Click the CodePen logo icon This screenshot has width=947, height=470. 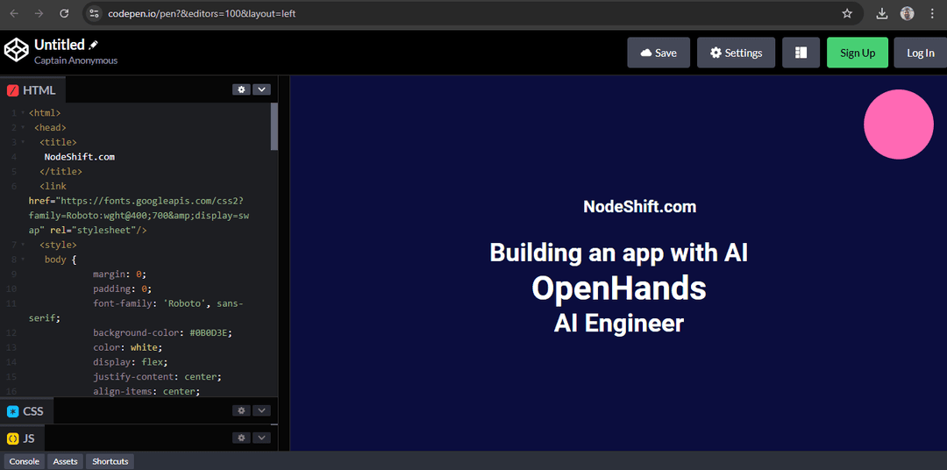click(x=17, y=49)
